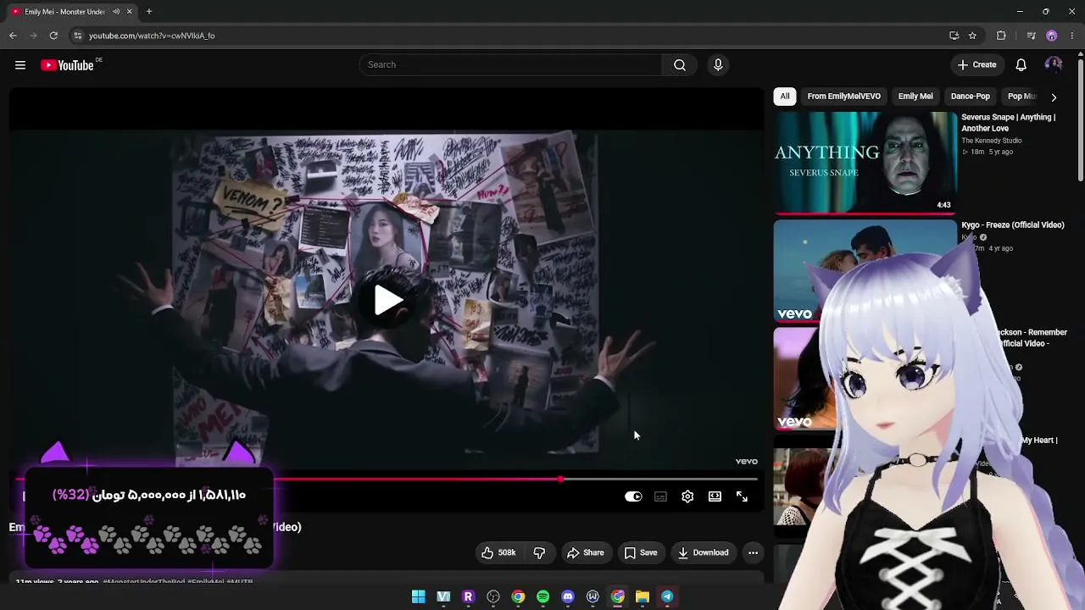Open the browser extensions puzzle menu
The image size is (1085, 610).
click(x=1001, y=36)
